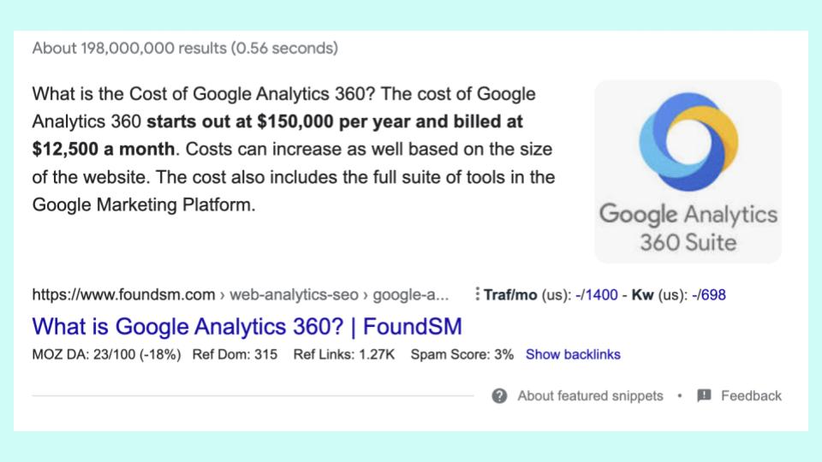Screen dimensions: 822x462
Task: Click the feedback flag icon
Action: point(704,395)
